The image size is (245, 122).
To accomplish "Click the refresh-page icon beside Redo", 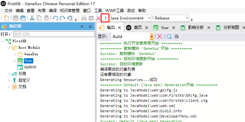I will pyautogui.click(x=70, y=18).
